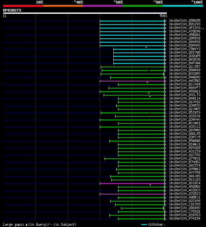Open hit UniRef100_B9S293

point(185,24)
